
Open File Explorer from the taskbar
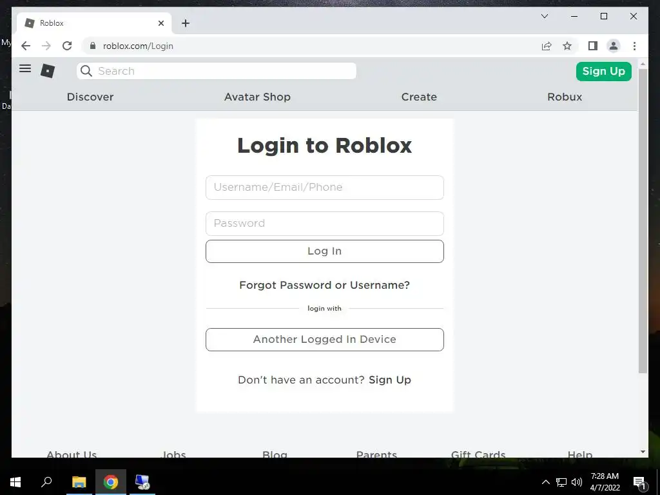(79, 482)
